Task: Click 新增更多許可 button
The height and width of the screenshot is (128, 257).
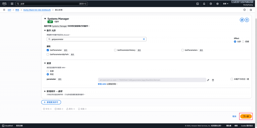Action: tap(51, 102)
